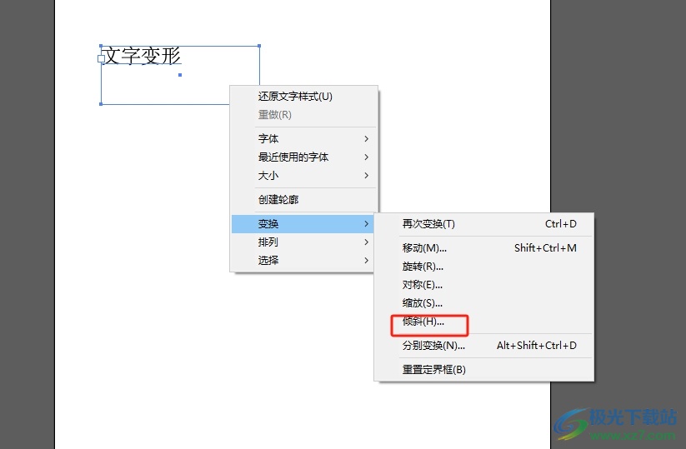
Task: Open the 选择 submenu
Action: click(x=303, y=260)
